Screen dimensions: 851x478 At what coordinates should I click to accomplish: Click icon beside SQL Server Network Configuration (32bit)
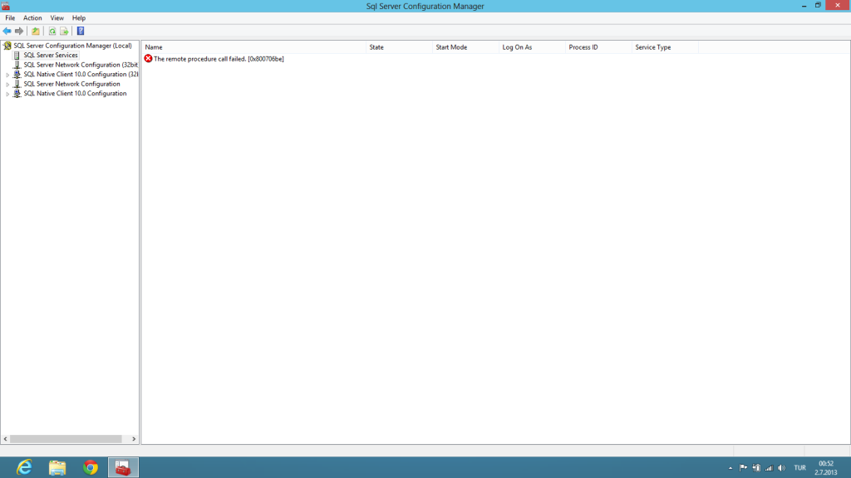coord(17,65)
